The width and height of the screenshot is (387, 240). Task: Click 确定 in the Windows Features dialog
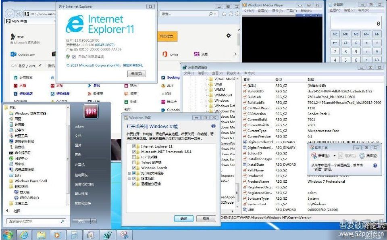click(183, 218)
